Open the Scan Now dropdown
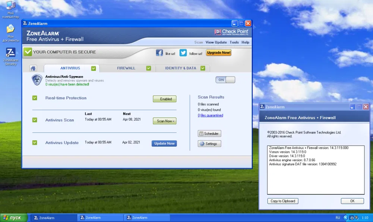This screenshot has height=222, width=373. (164, 121)
